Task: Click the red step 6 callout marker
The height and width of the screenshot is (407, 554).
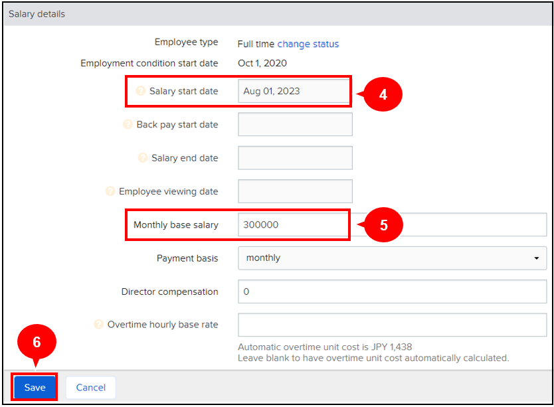Action: coord(37,342)
